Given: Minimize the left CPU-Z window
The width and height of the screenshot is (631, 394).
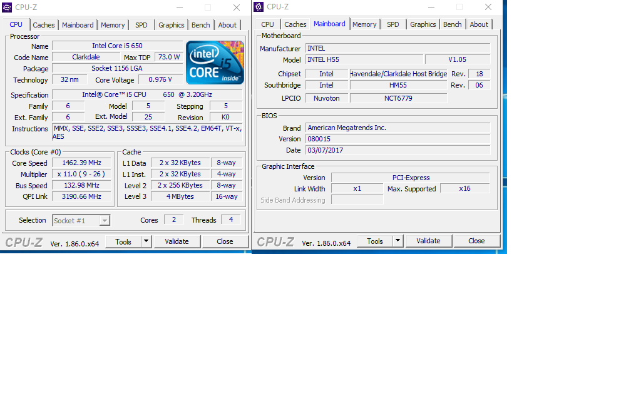Looking at the screenshot, I should coord(180,8).
